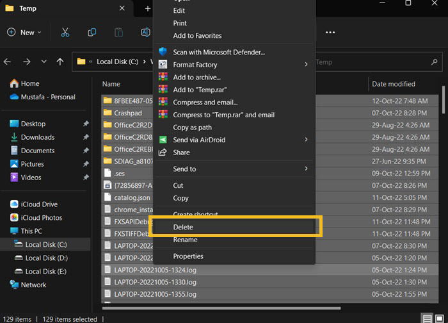
Task: Choose Add to Favorites
Action: pos(234,36)
